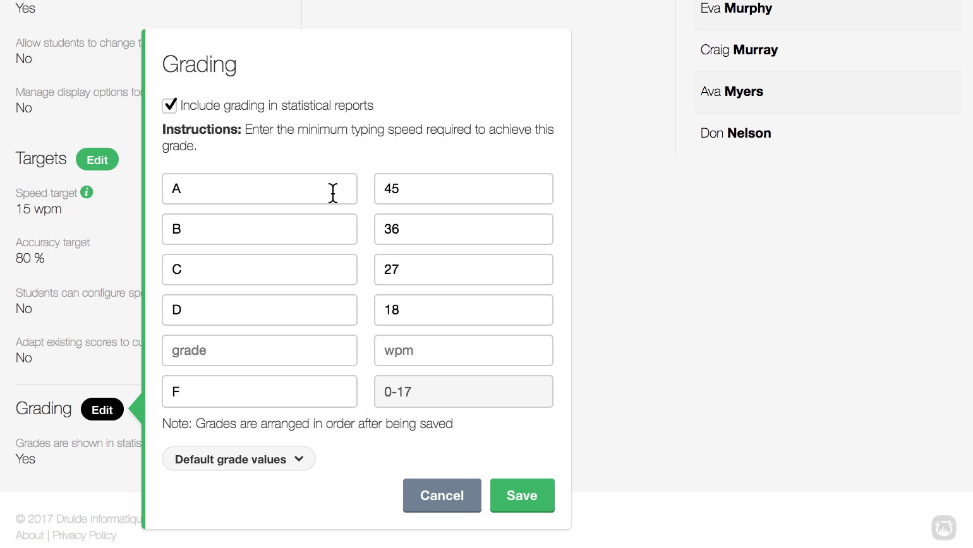Viewport: 973px width, 548px height.
Task: Select student Craig Murray
Action: pos(739,50)
